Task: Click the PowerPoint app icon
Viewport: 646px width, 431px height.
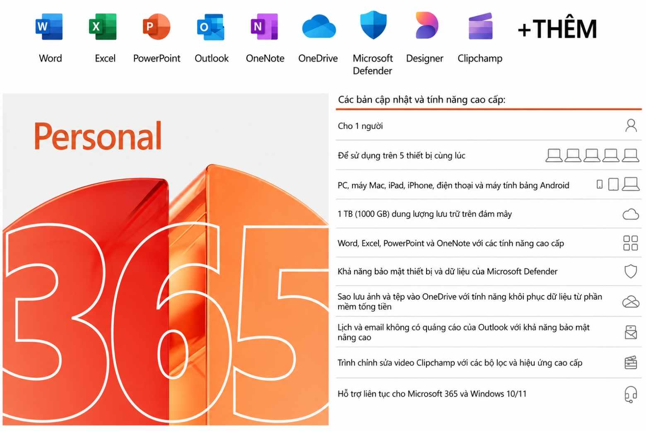Action: coord(156,27)
